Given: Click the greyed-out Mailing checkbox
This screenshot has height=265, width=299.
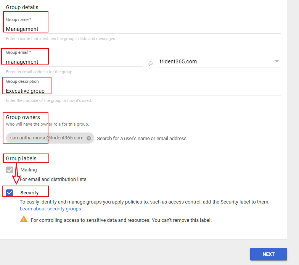Looking at the screenshot, I should point(10,170).
